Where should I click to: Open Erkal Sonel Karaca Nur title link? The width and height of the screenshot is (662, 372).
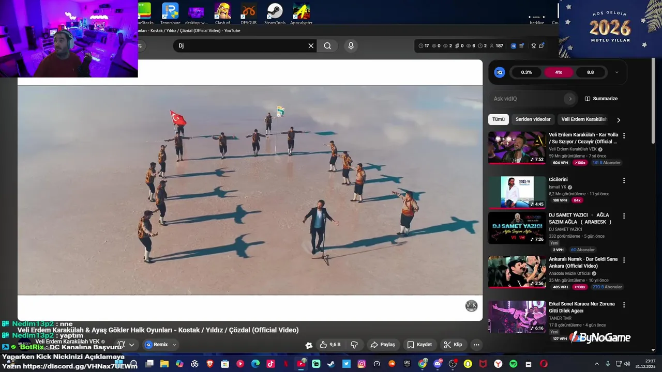click(582, 307)
